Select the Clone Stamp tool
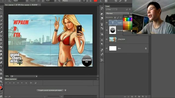Image resolution: width=175 pixels, height=98 pixels. (1, 39)
